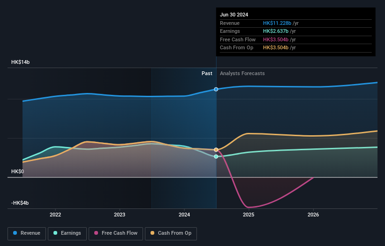Toggle the Earnings legend series

67,233
